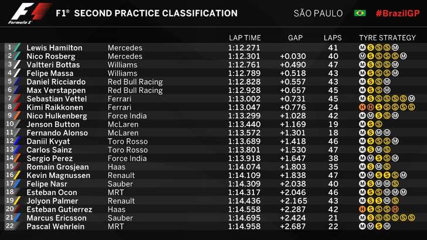Viewport: 427px width, 240px height.
Task: Select the LAP TIME column header
Action: 245,37
